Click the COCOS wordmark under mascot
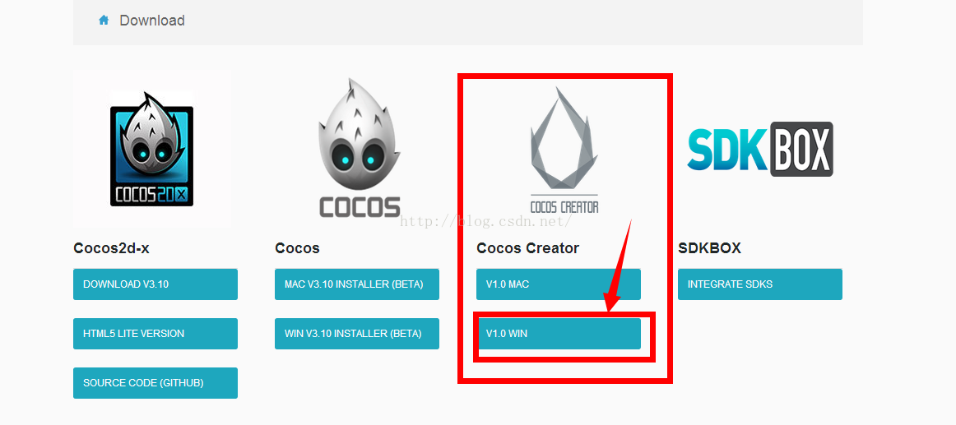The height and width of the screenshot is (425, 956). pos(360,207)
